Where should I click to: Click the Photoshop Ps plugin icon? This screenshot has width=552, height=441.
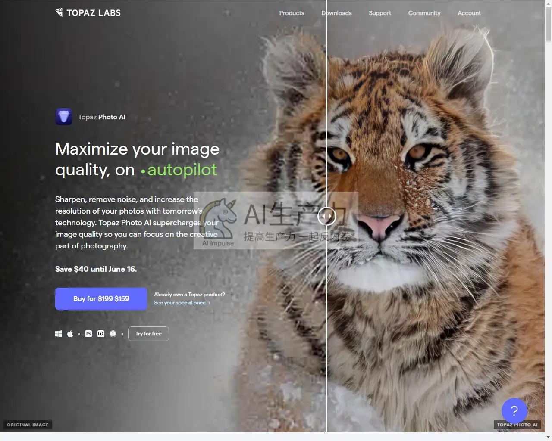[x=88, y=334]
